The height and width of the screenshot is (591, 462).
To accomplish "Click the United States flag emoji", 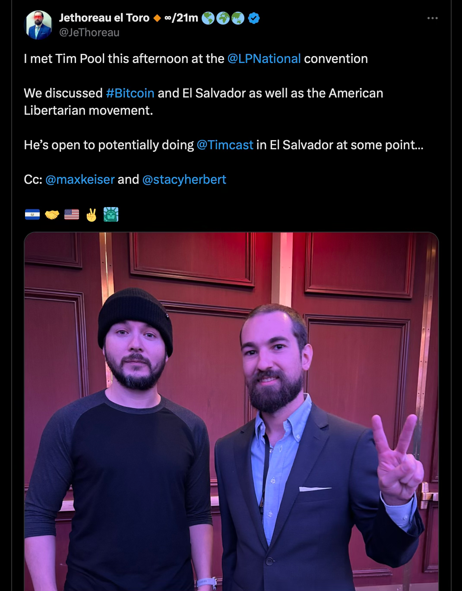I will coord(72,214).
